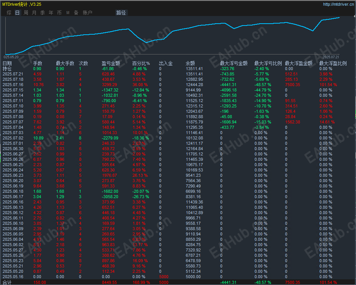Click the 日期 column header

click(x=7, y=63)
